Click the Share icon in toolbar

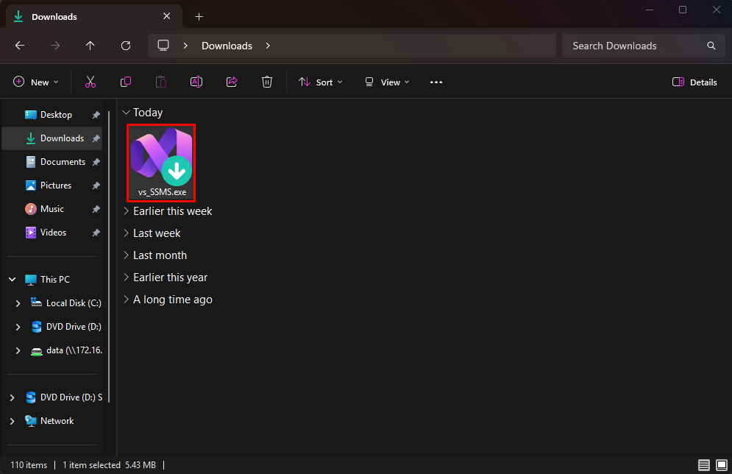pyautogui.click(x=232, y=82)
